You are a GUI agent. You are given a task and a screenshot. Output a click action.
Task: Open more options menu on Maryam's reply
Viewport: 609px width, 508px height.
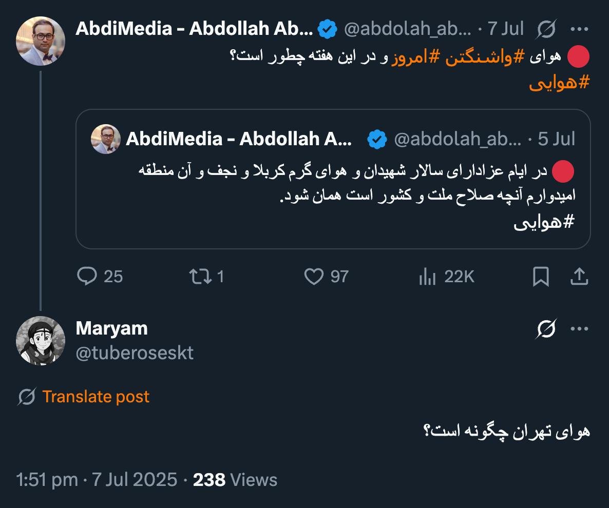580,329
